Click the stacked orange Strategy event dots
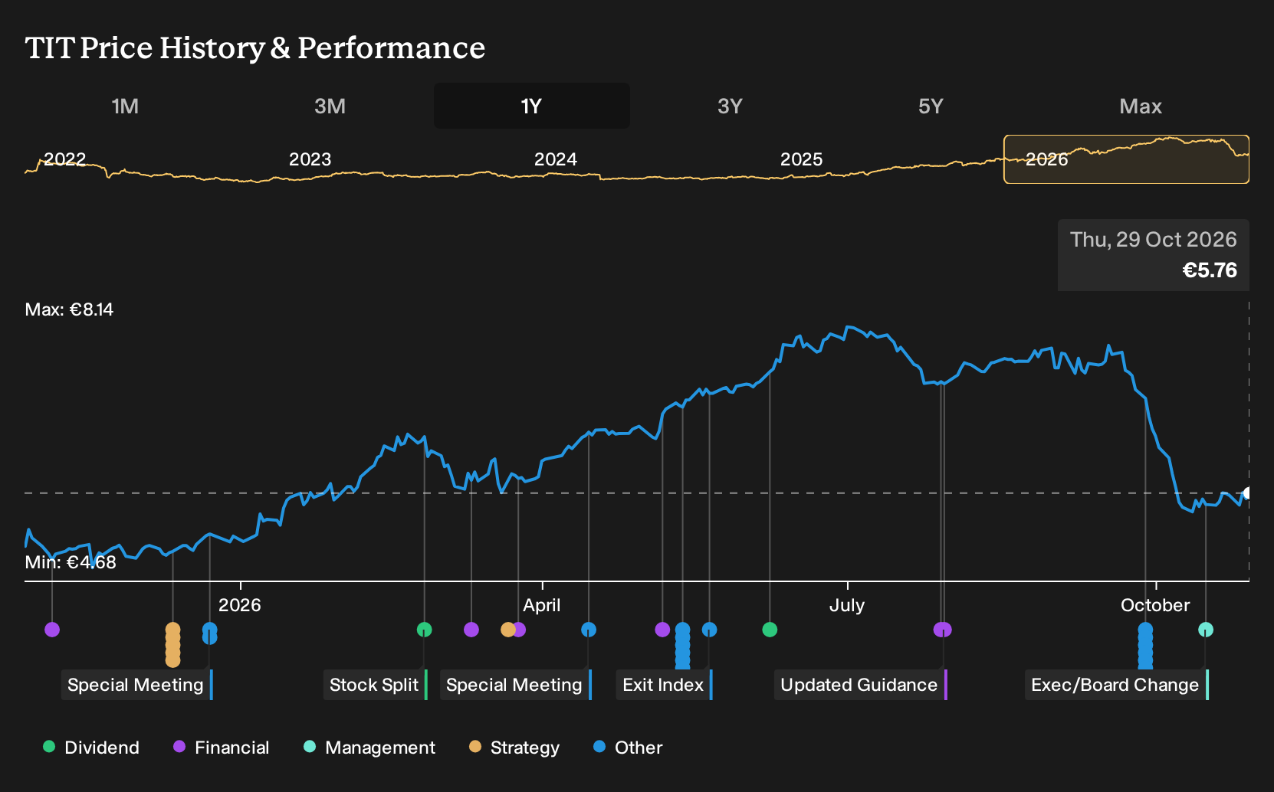The width and height of the screenshot is (1274, 792). (173, 645)
